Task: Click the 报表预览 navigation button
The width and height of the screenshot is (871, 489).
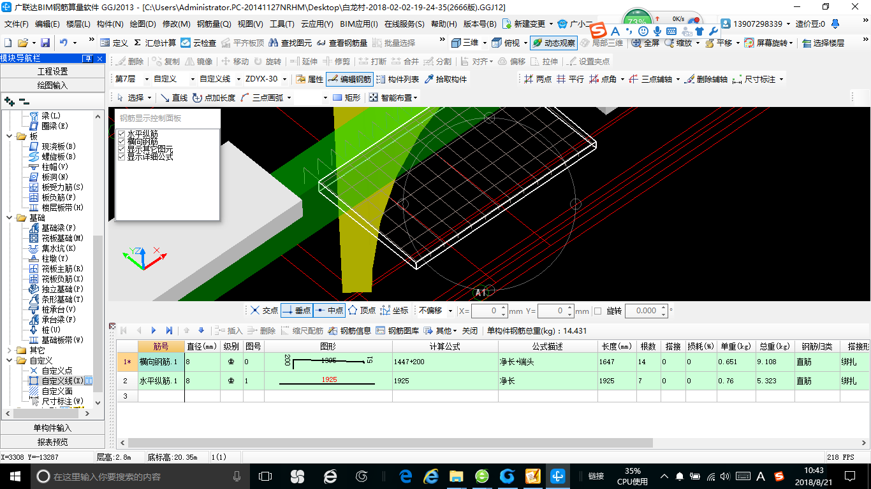Action: click(52, 442)
